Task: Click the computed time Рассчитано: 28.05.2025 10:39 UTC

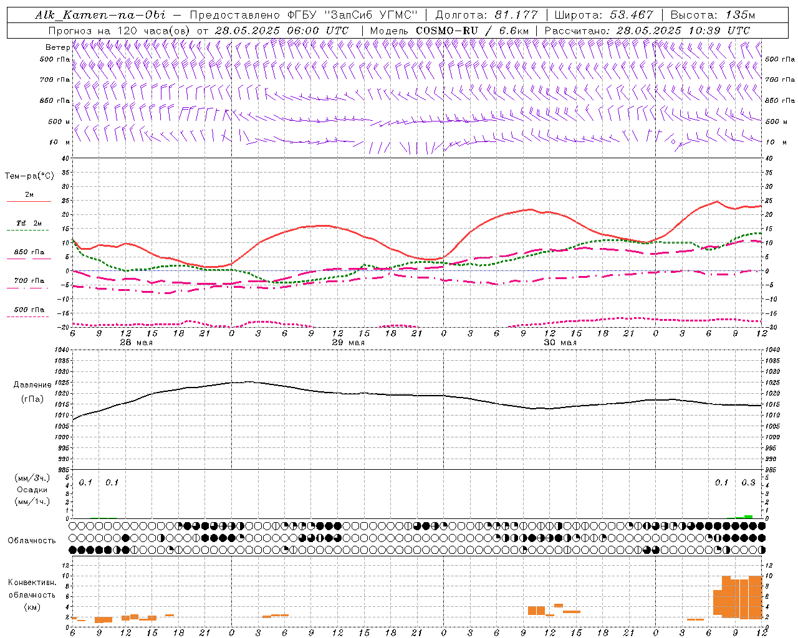Action: click(647, 31)
